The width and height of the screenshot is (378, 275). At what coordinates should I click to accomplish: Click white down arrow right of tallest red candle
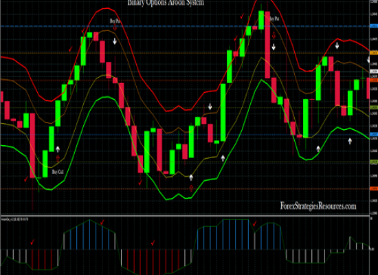pos(274,47)
